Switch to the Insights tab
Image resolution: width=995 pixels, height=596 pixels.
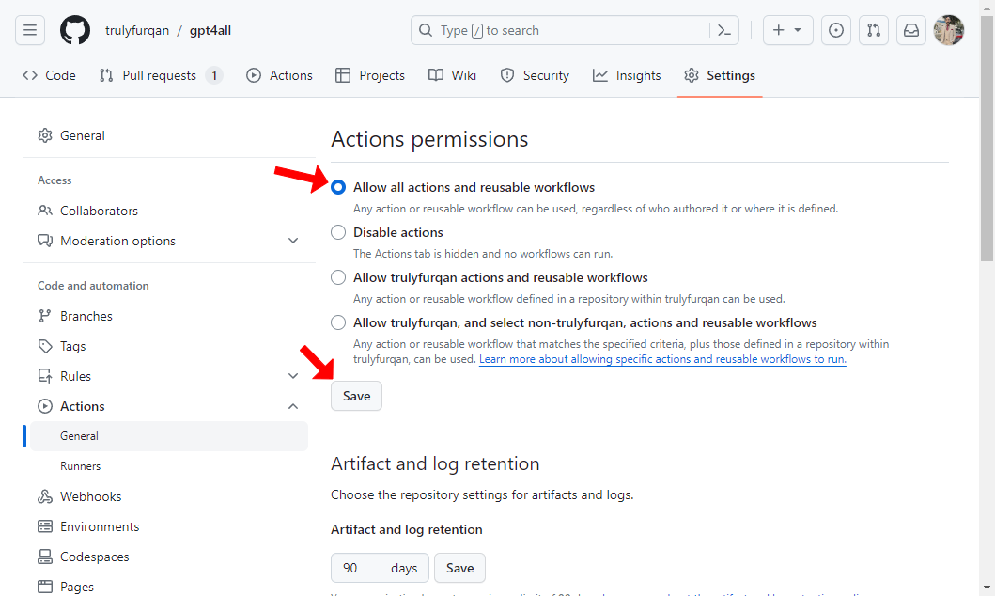pos(627,75)
